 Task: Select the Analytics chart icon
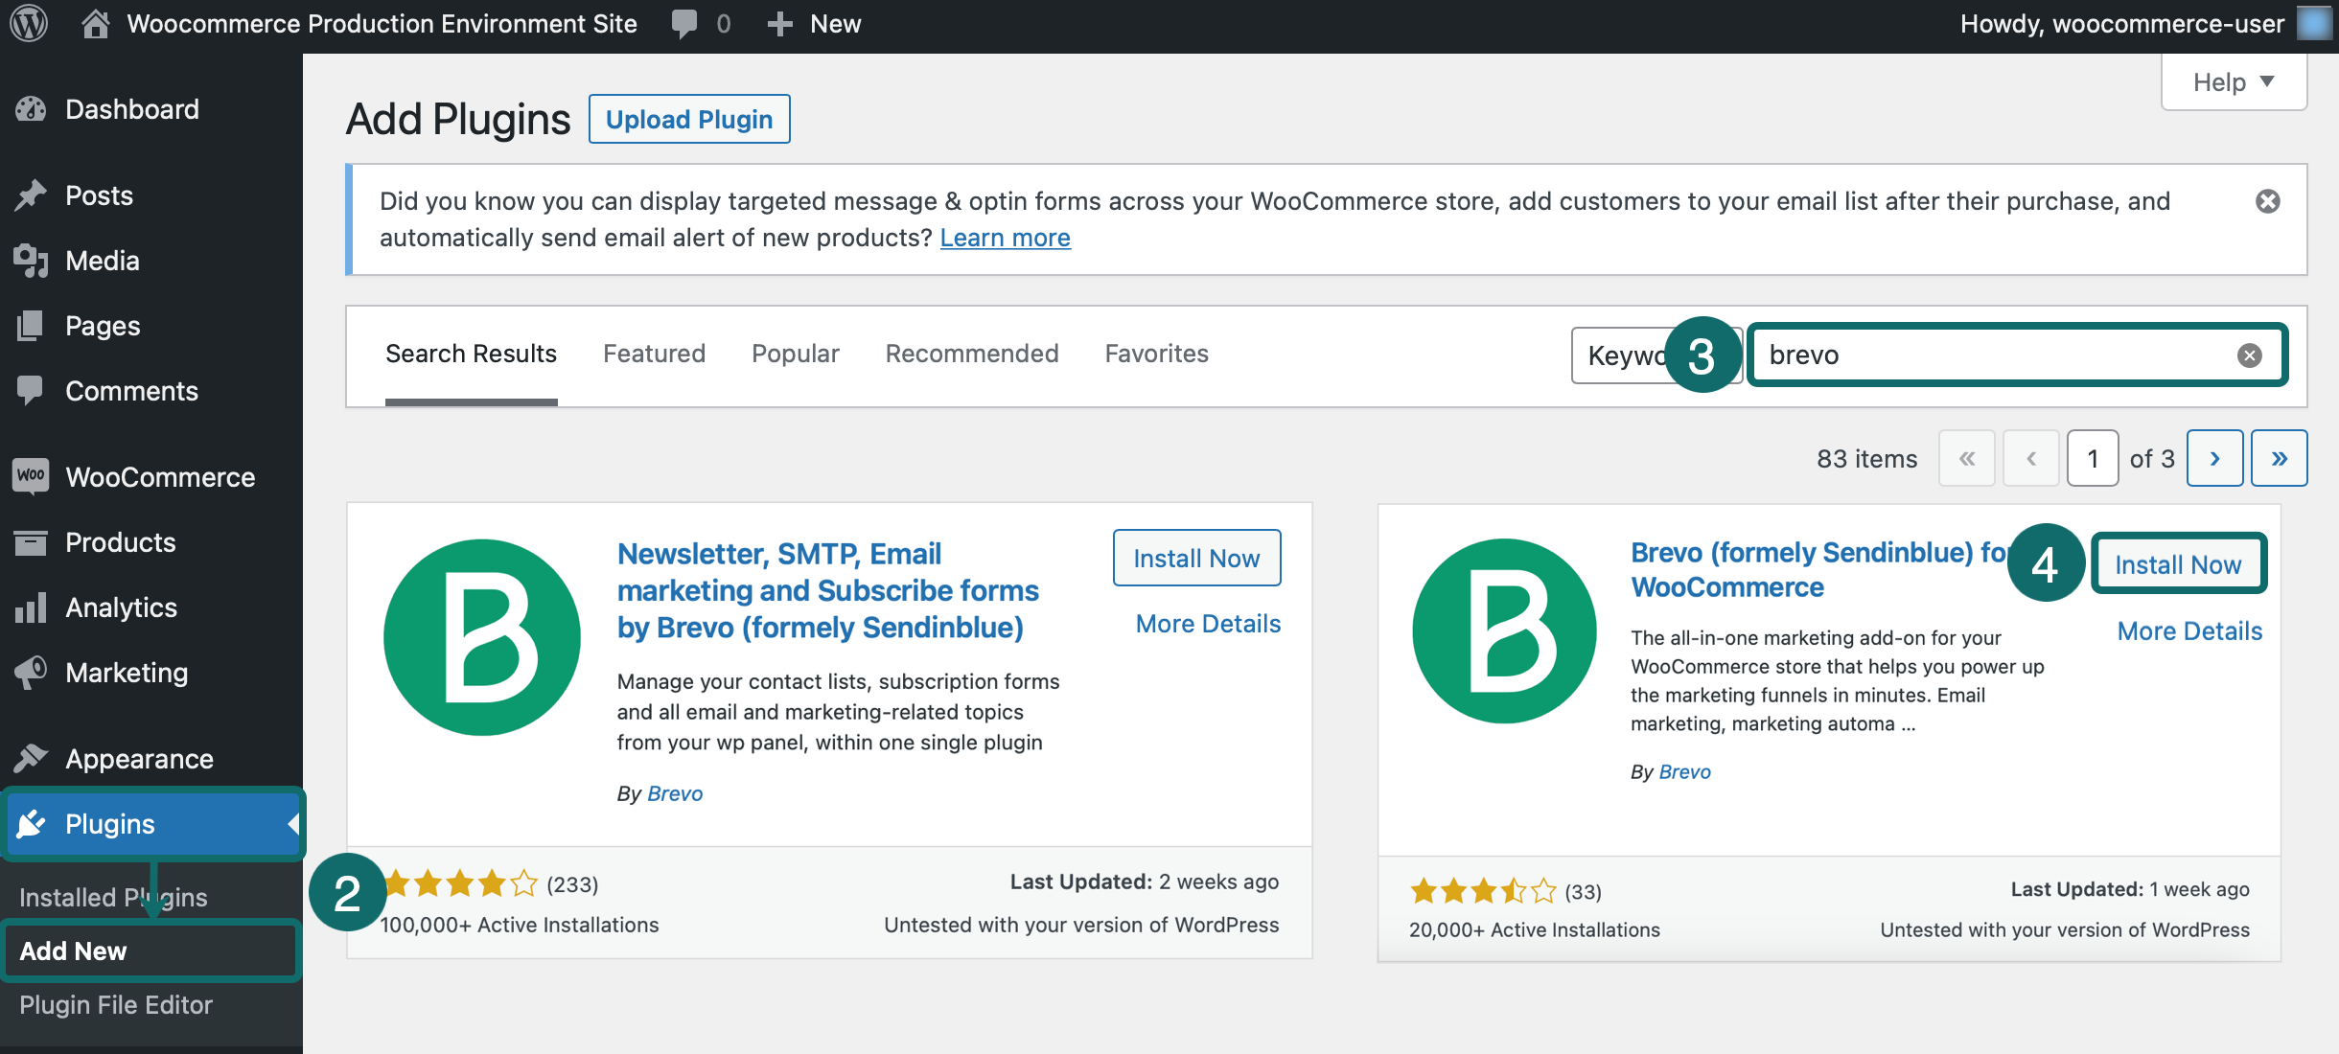point(30,607)
